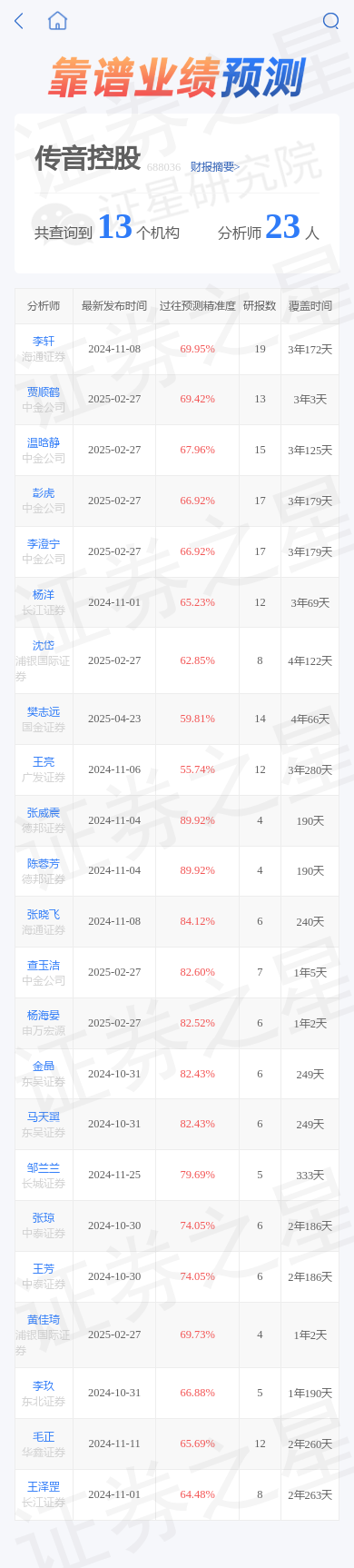Open analyst 李轩 profile link

pyautogui.click(x=44, y=342)
